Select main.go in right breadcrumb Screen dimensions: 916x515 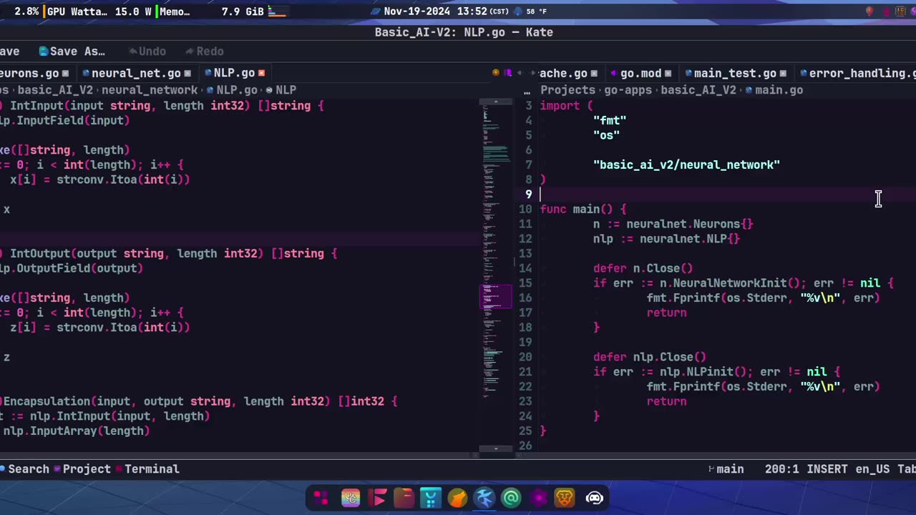[779, 90]
